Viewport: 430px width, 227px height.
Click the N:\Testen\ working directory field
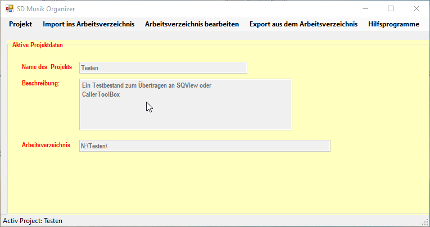[x=204, y=146]
